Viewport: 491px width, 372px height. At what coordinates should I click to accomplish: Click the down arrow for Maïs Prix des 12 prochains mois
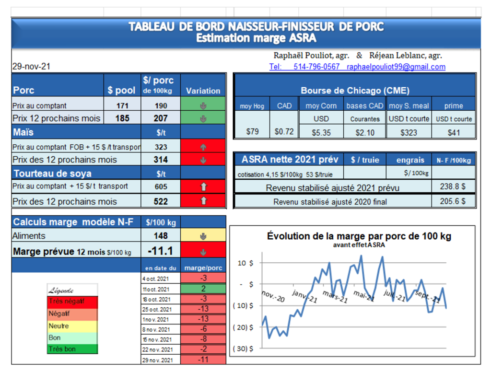click(x=203, y=160)
